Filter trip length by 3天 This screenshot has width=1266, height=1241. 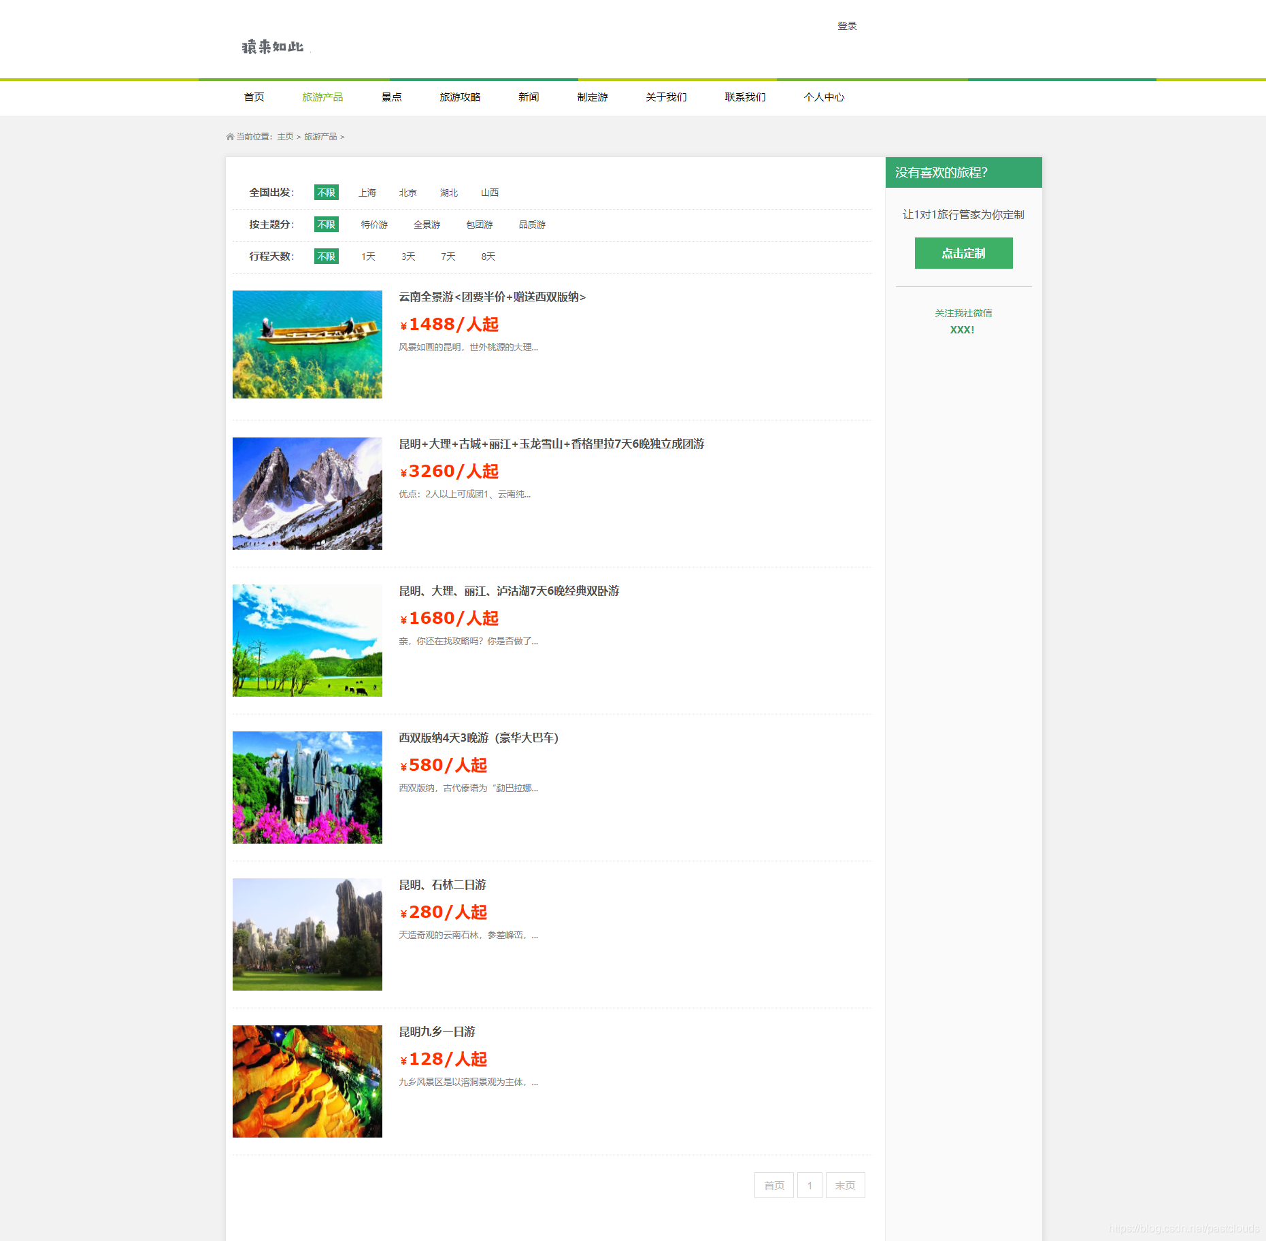click(408, 257)
